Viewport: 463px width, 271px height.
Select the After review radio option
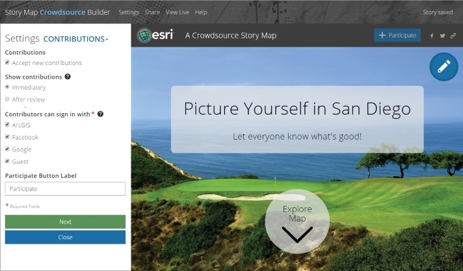point(7,99)
